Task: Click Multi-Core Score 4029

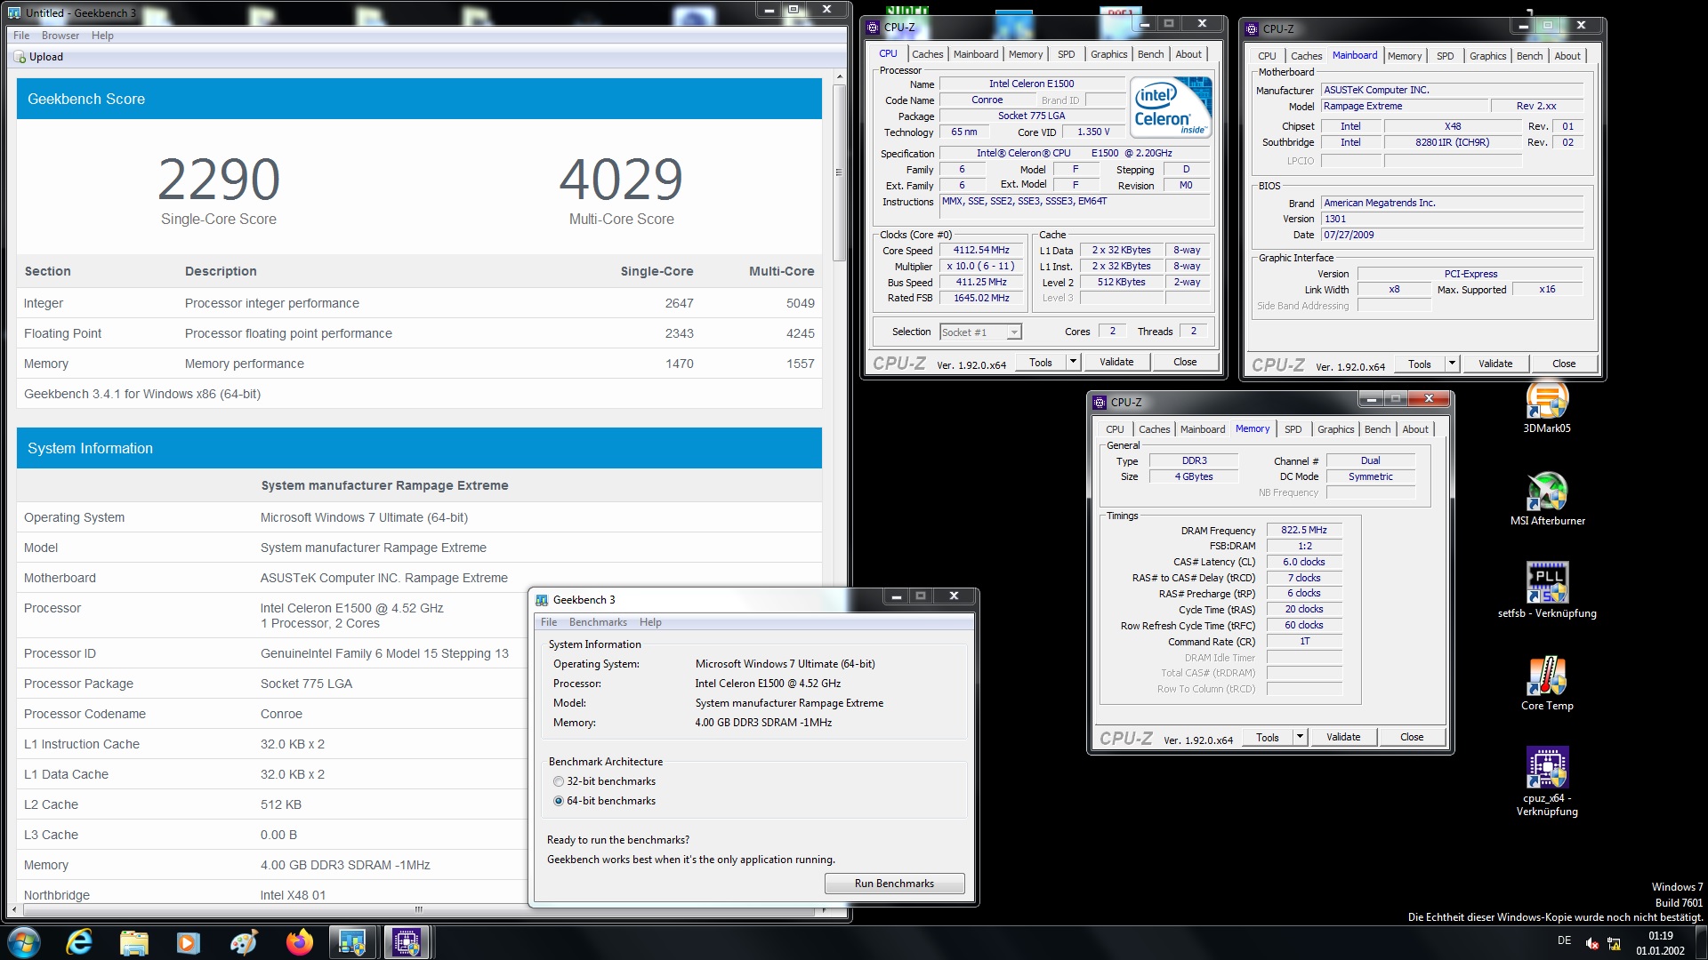Action: tap(621, 179)
